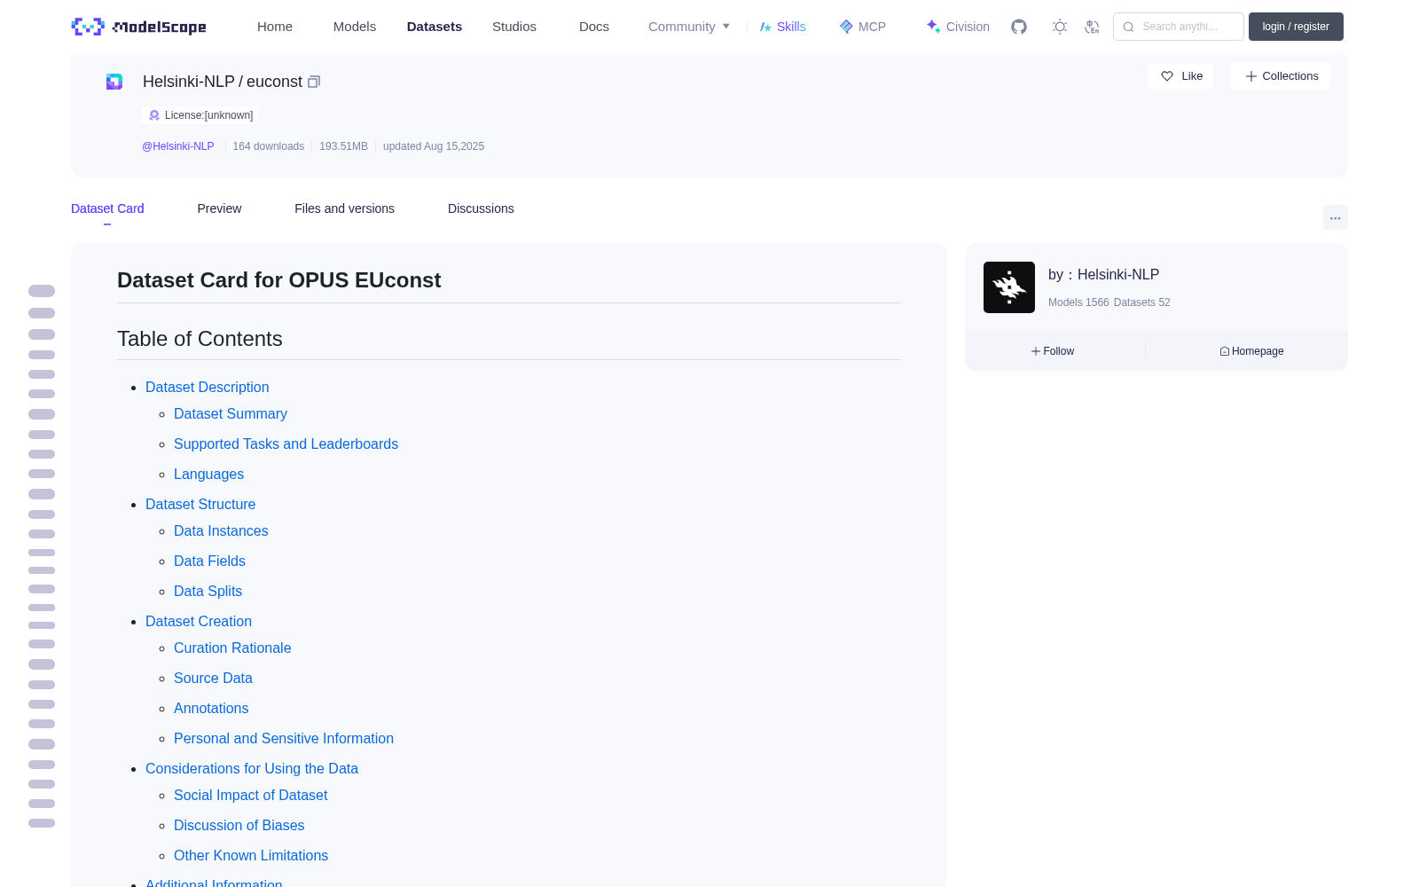Viewport: 1419px width, 887px height.
Task: Open the Datasets section
Action: [x=435, y=27]
